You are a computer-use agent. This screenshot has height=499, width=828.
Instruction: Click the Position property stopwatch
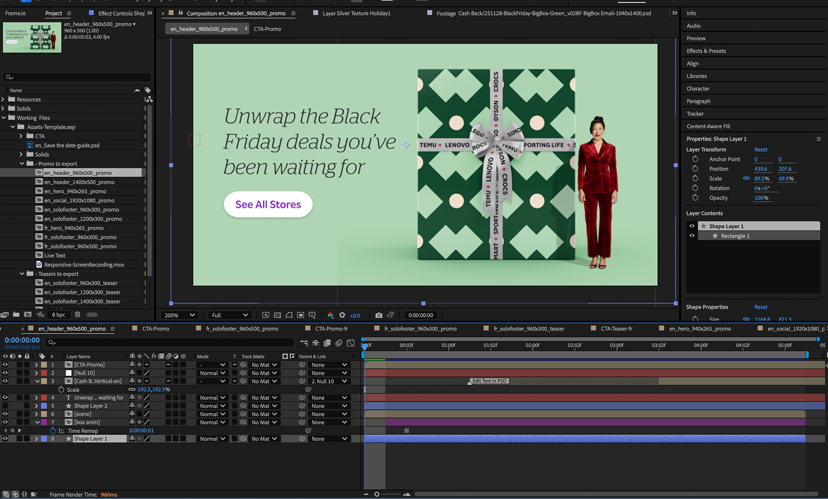pyautogui.click(x=695, y=169)
